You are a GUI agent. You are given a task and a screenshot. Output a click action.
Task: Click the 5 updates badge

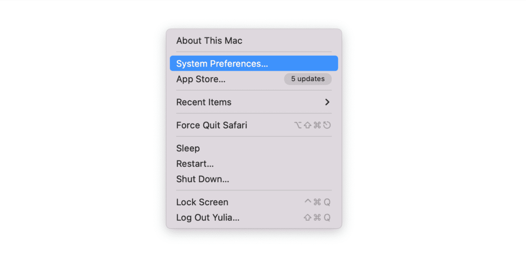click(308, 79)
